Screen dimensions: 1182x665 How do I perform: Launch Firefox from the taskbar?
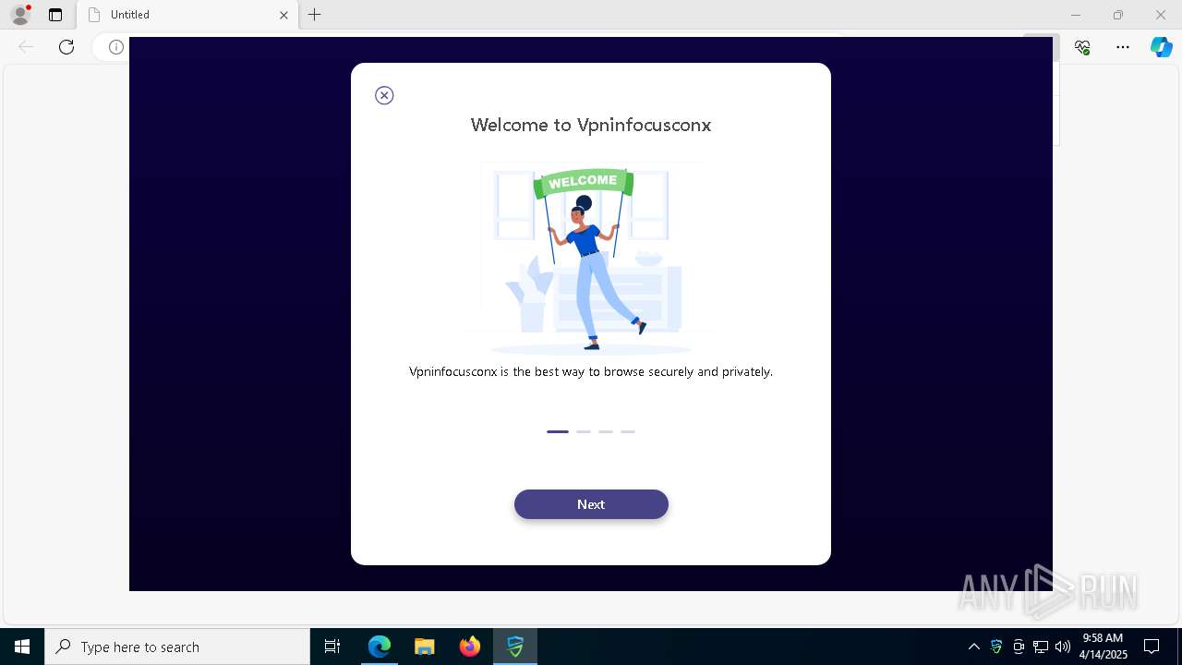tap(470, 647)
